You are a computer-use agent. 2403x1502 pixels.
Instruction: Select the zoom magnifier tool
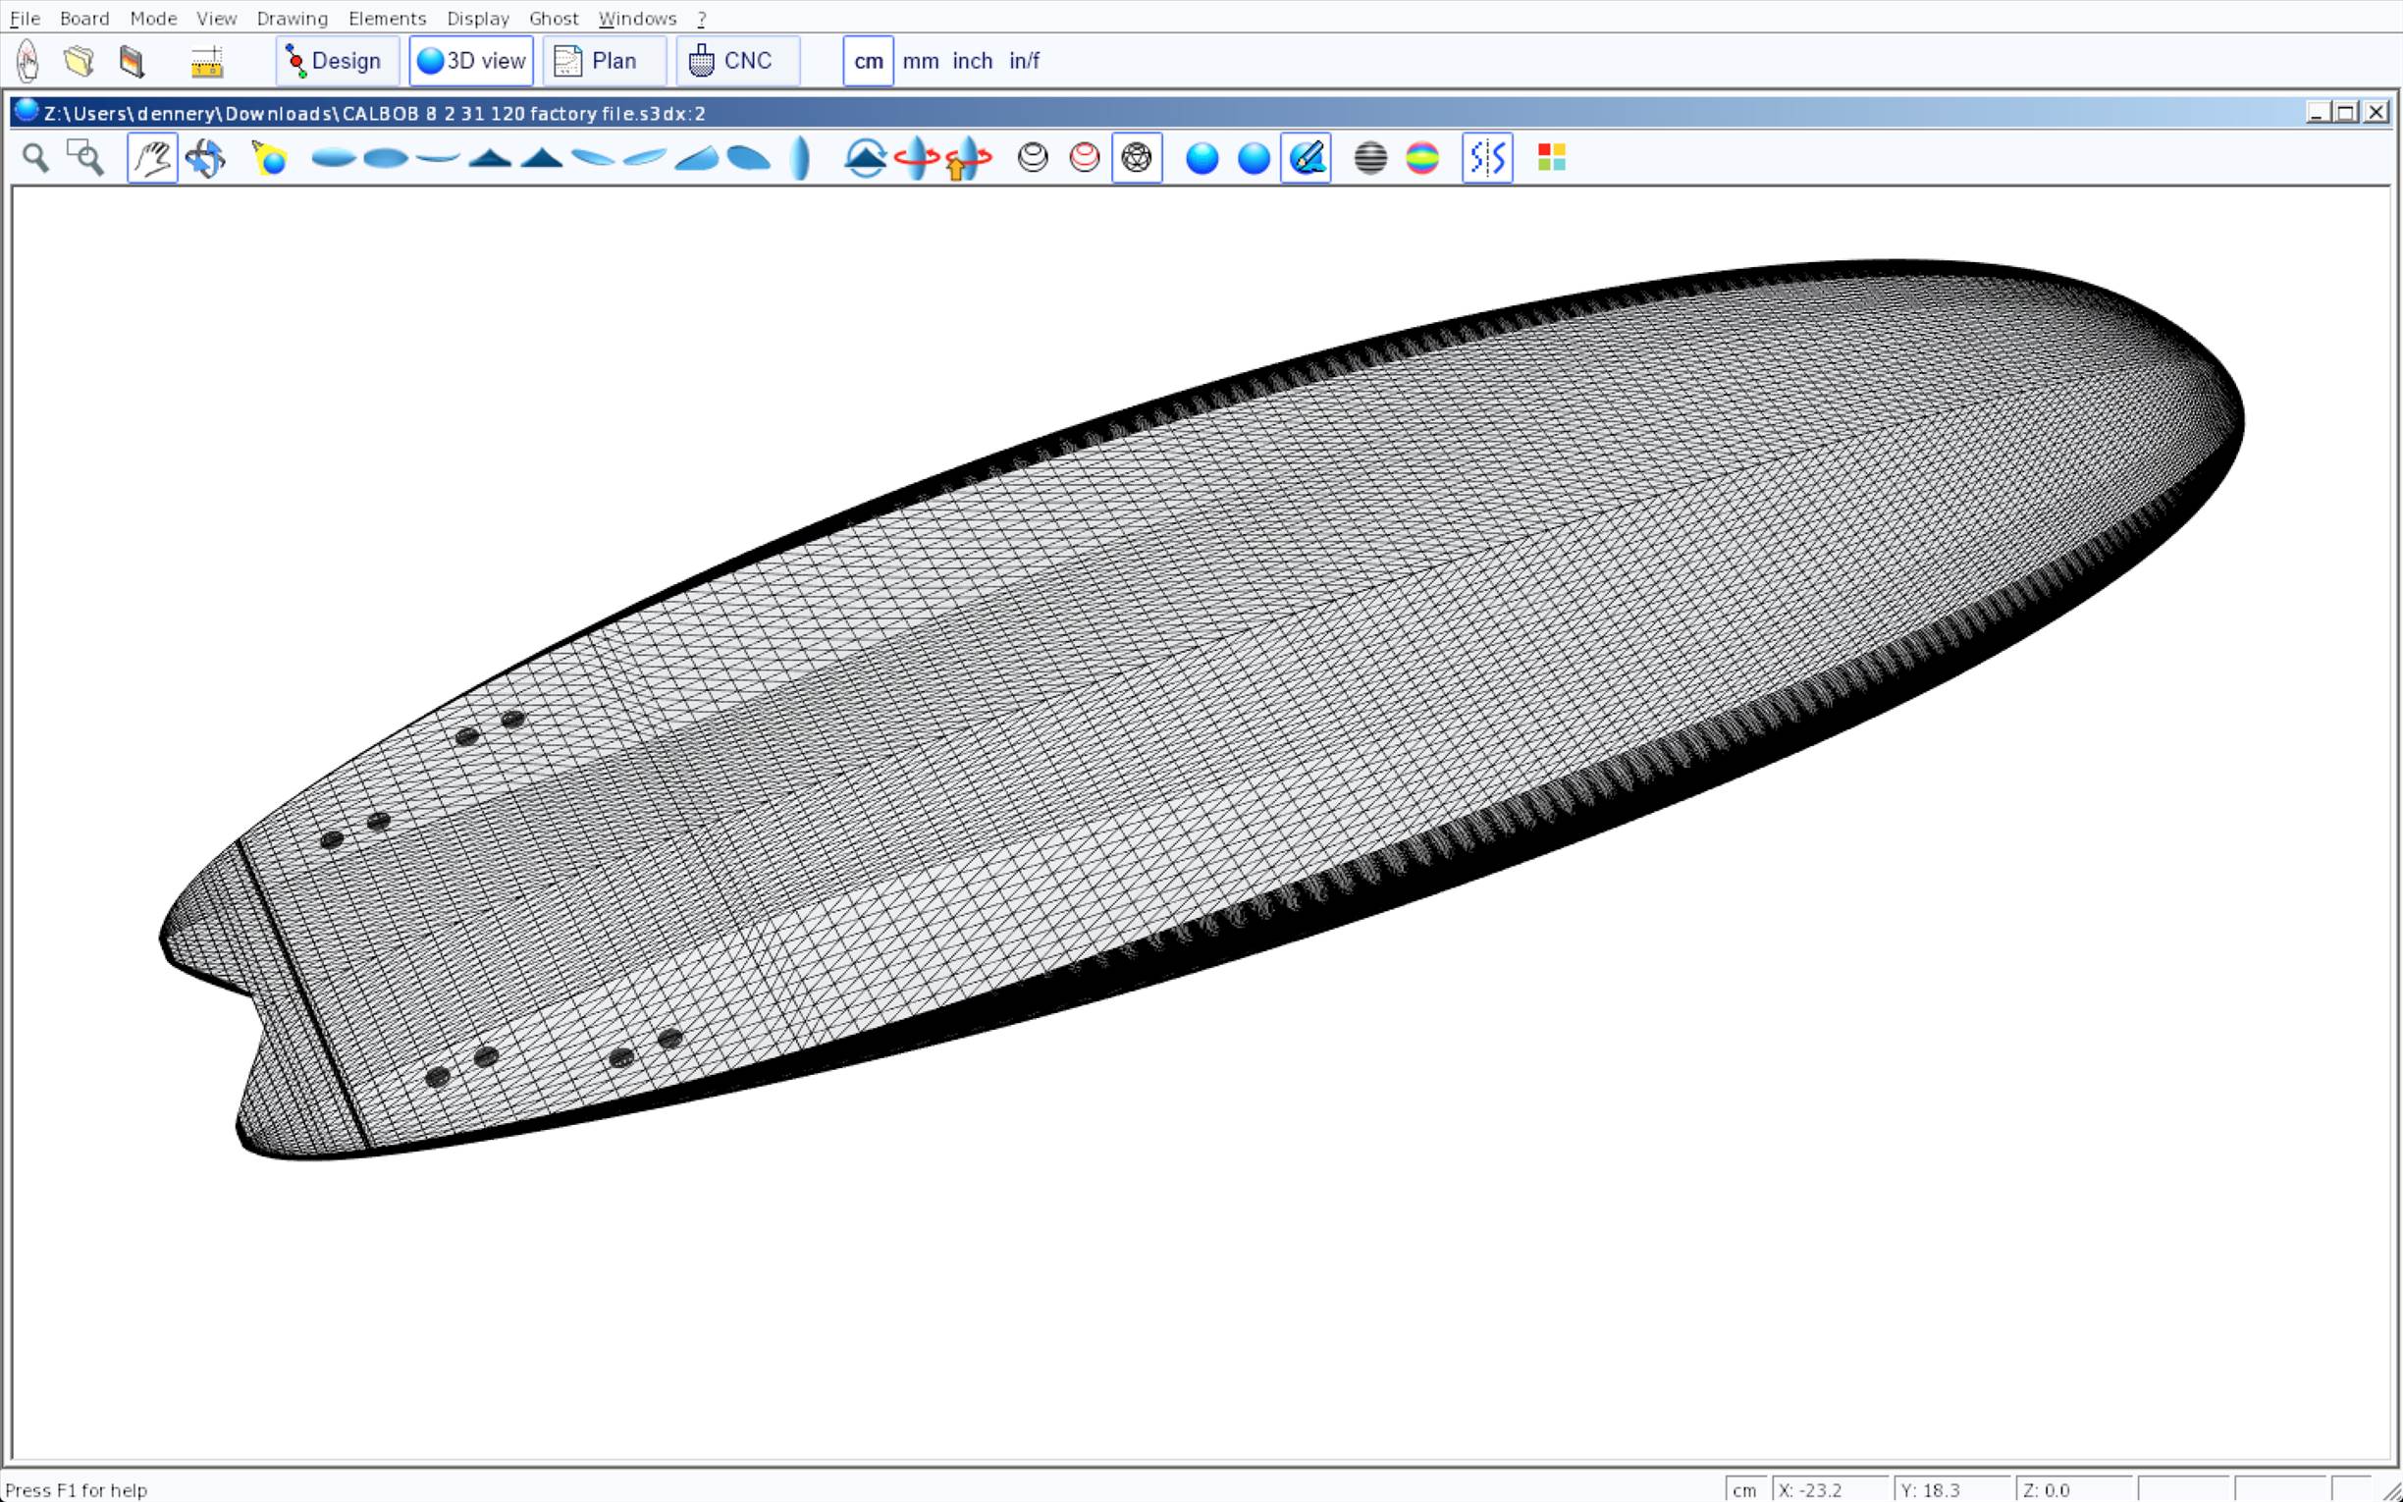point(35,158)
